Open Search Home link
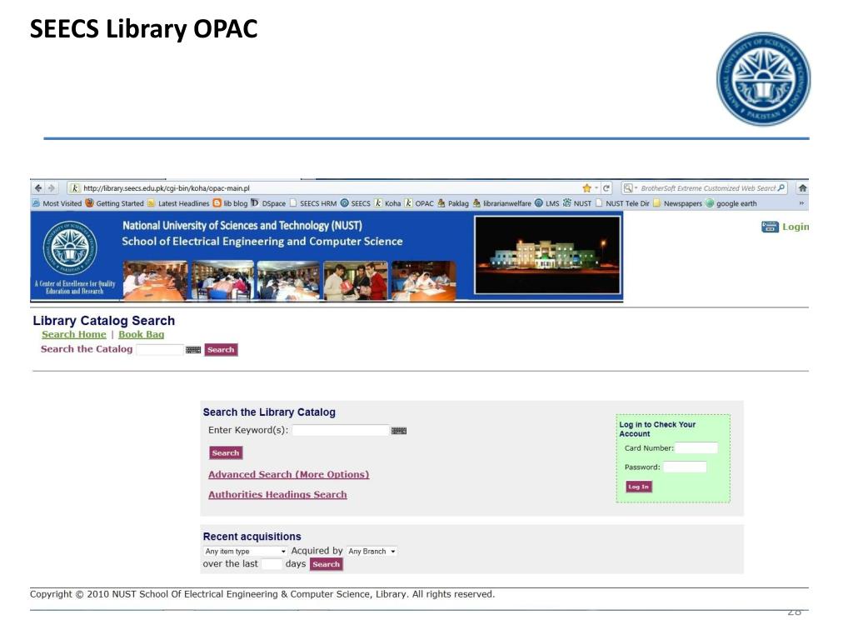This screenshot has width=853, height=640. pyautogui.click(x=74, y=335)
